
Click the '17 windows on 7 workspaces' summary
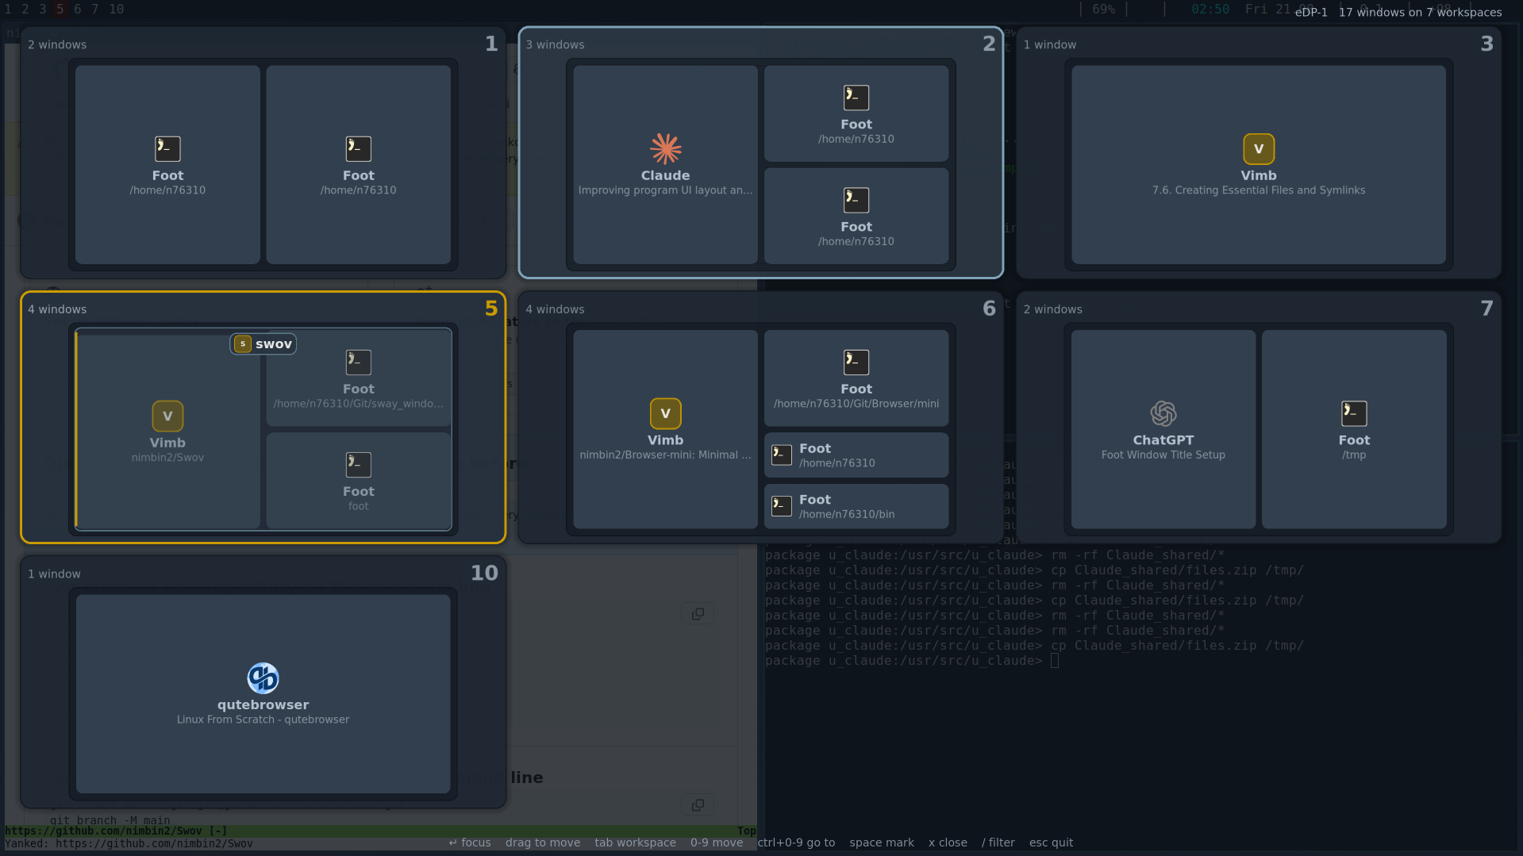(x=1420, y=12)
